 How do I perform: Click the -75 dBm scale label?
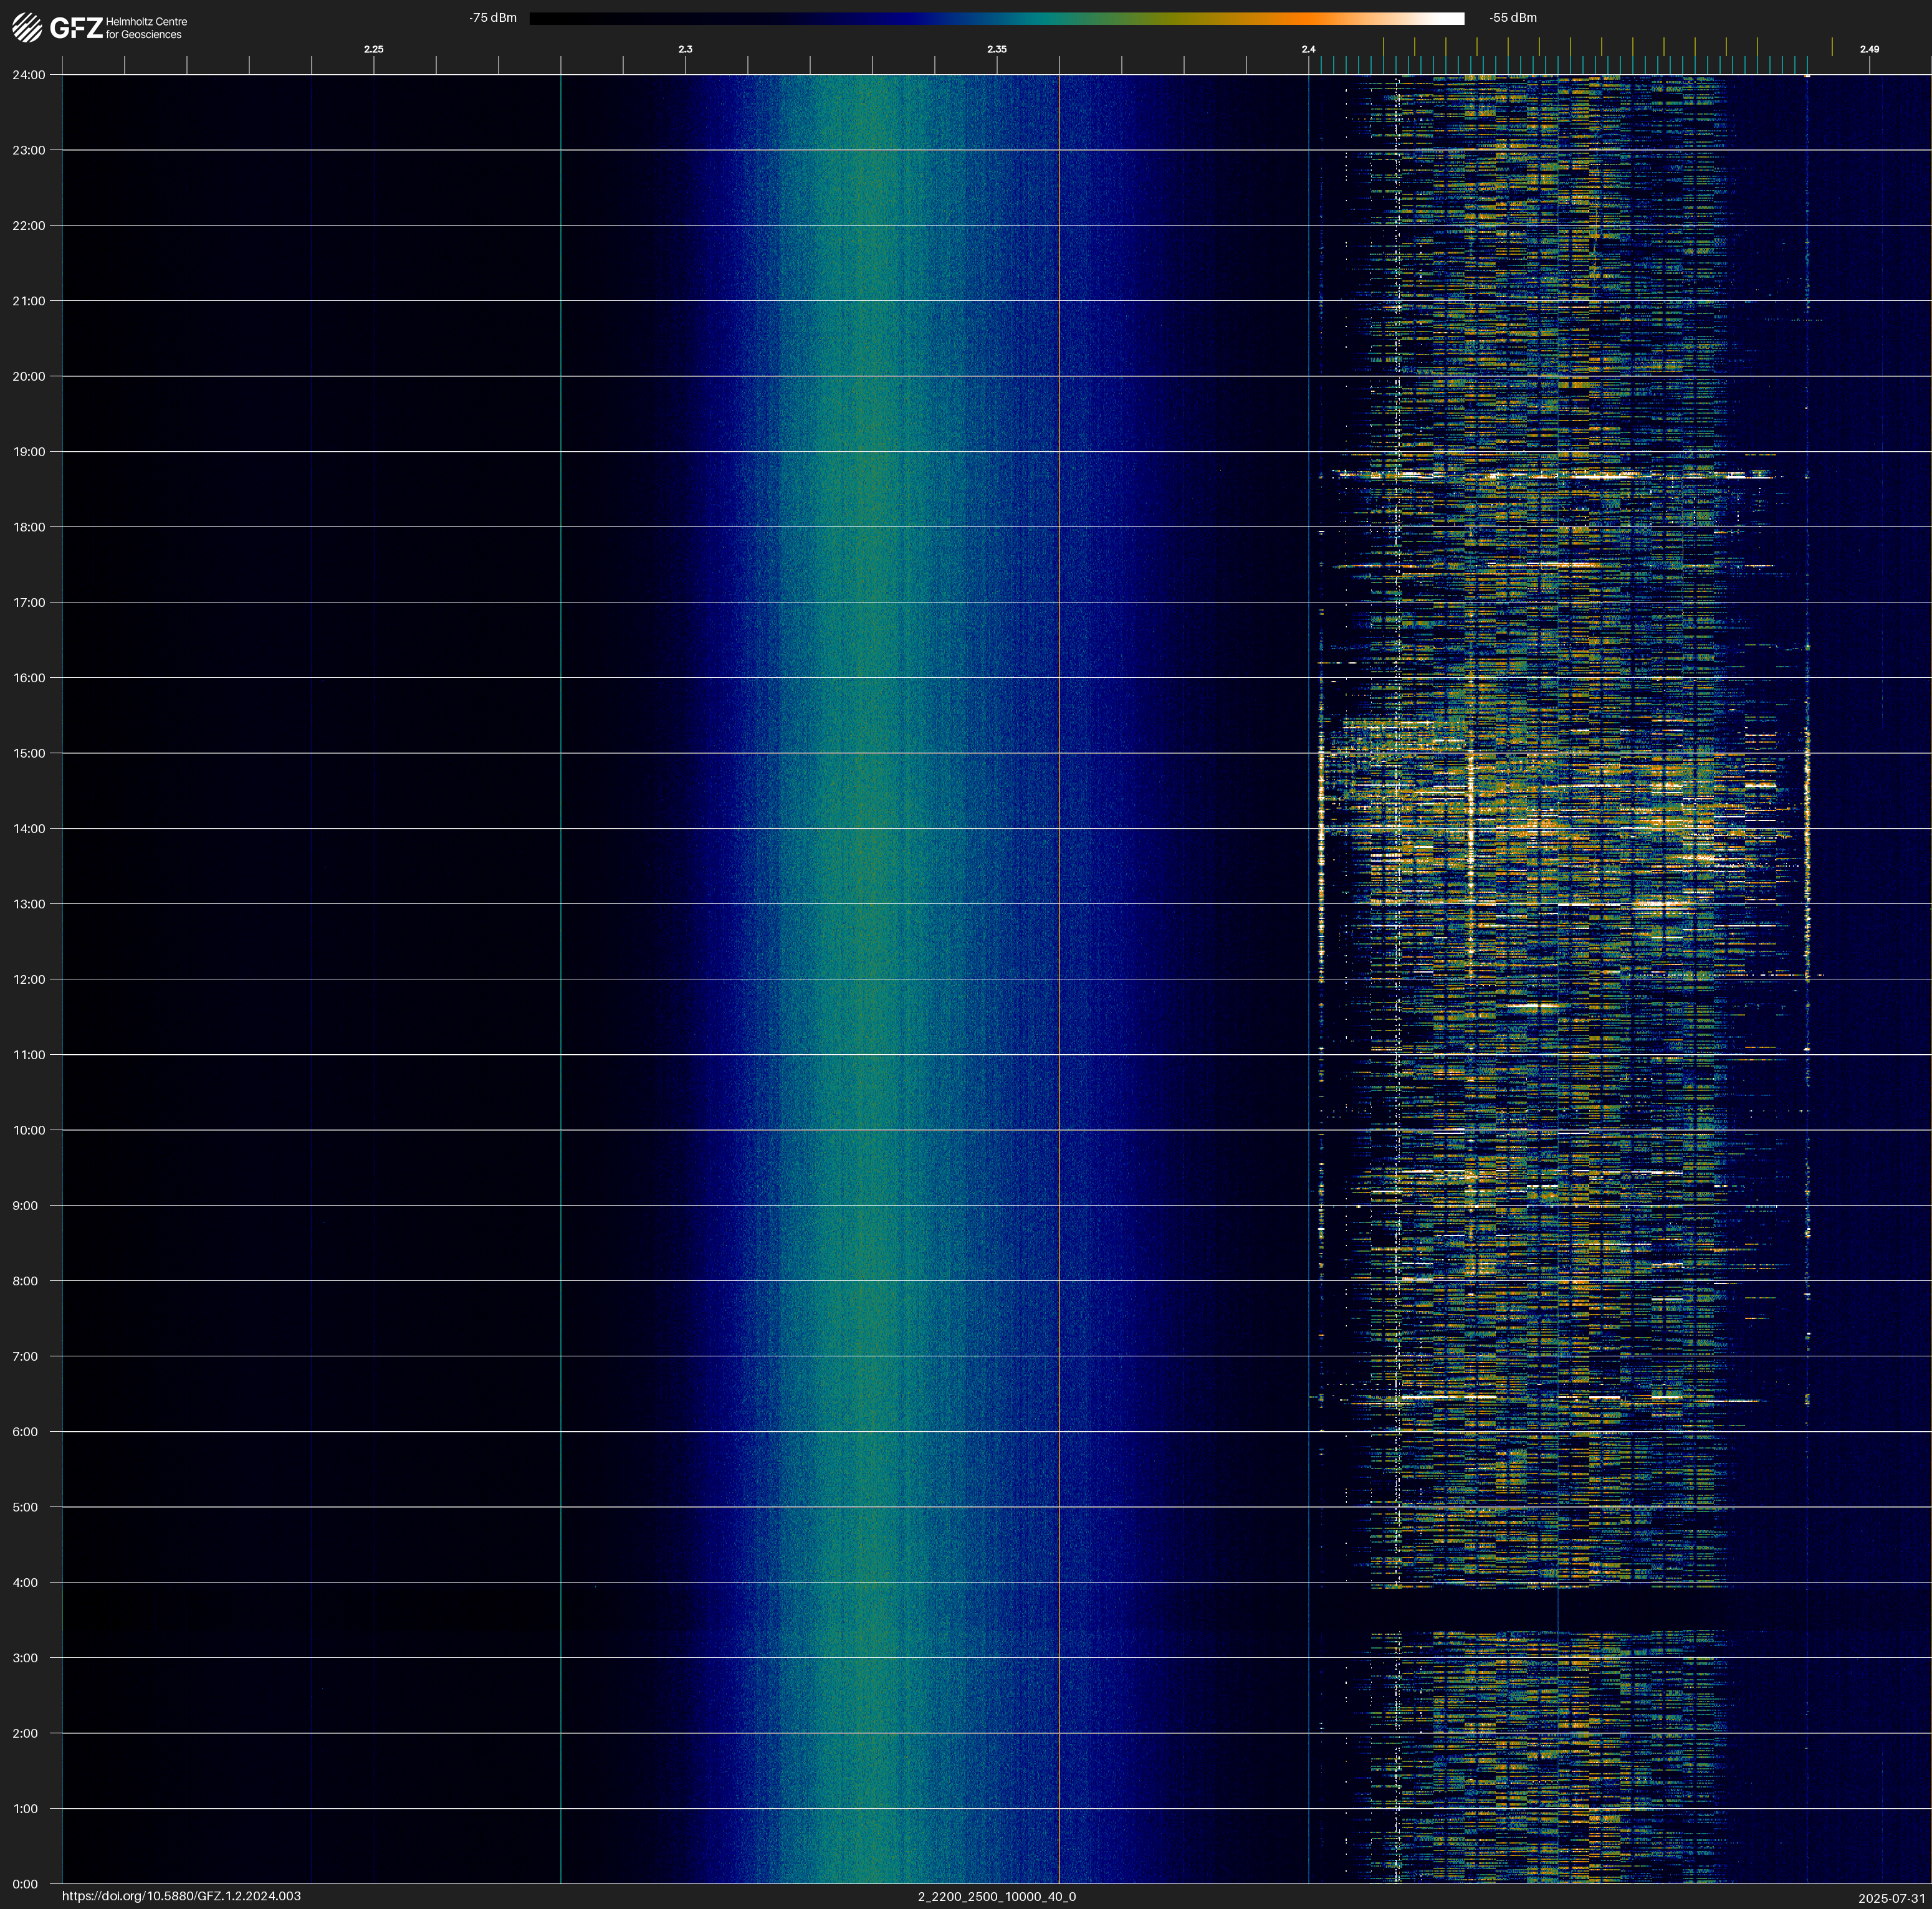(493, 18)
